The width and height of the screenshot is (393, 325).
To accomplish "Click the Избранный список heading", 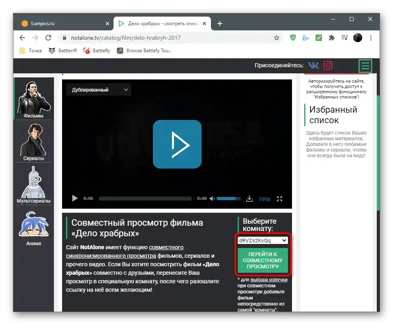I will point(333,115).
